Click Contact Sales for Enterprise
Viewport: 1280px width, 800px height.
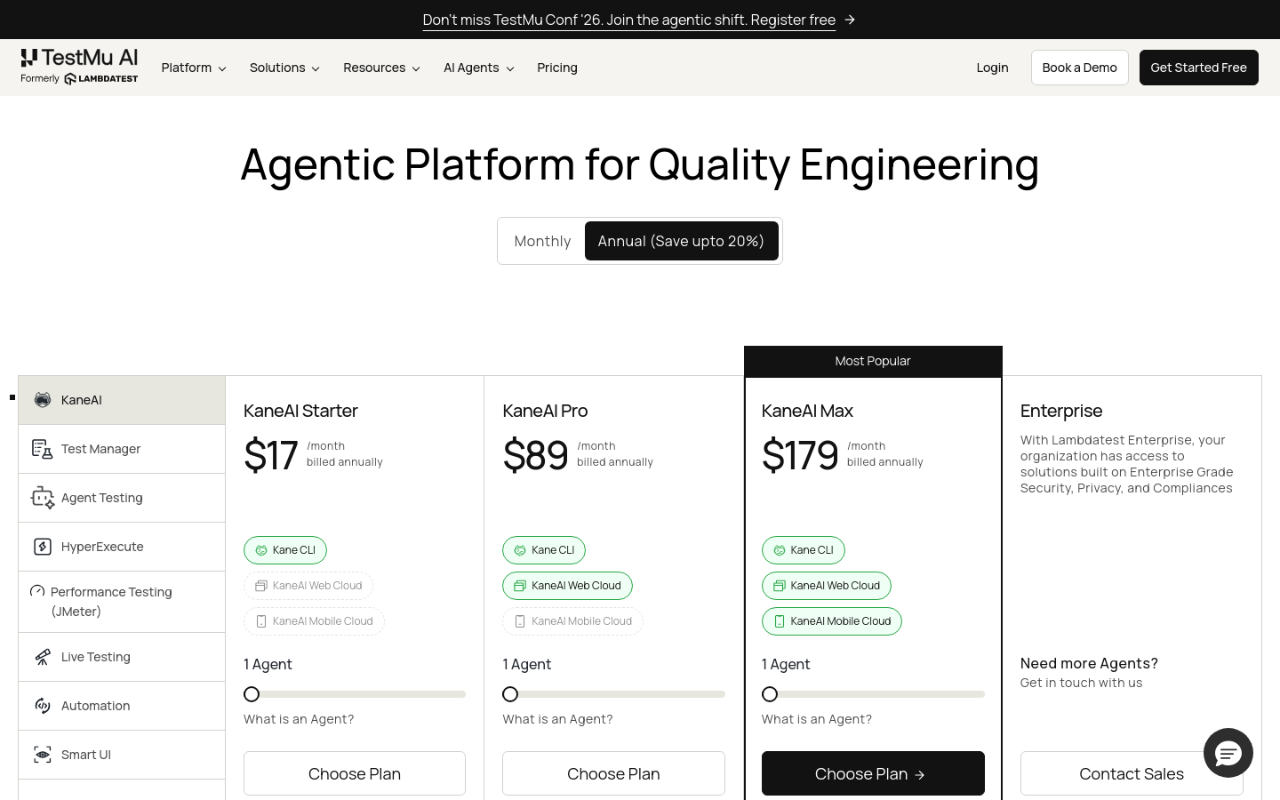pos(1132,773)
